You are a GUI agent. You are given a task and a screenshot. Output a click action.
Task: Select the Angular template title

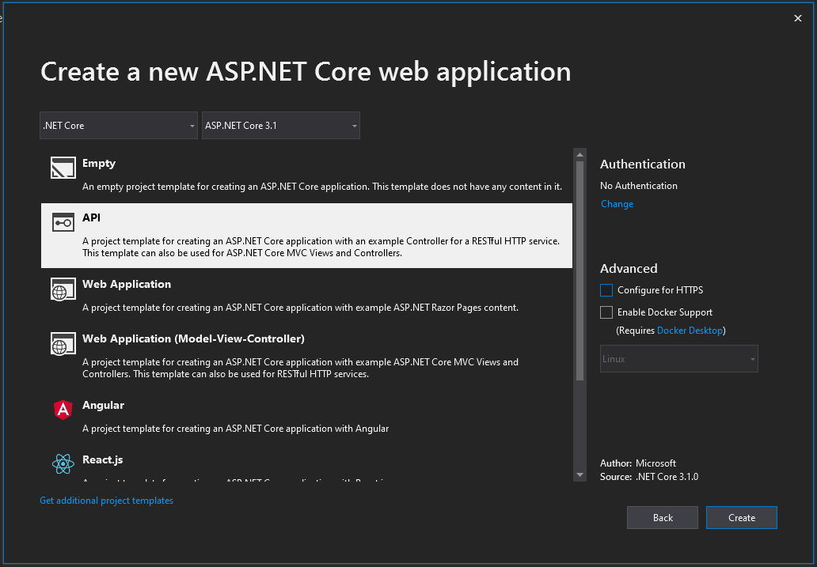103,406
